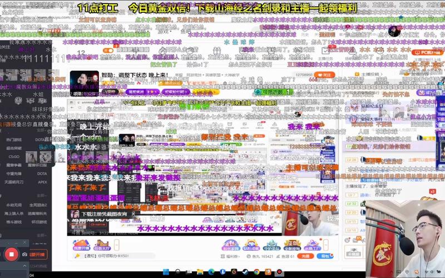
Task: Select 魔兽怀旧服 in the left sidebar
Action: pos(37,165)
